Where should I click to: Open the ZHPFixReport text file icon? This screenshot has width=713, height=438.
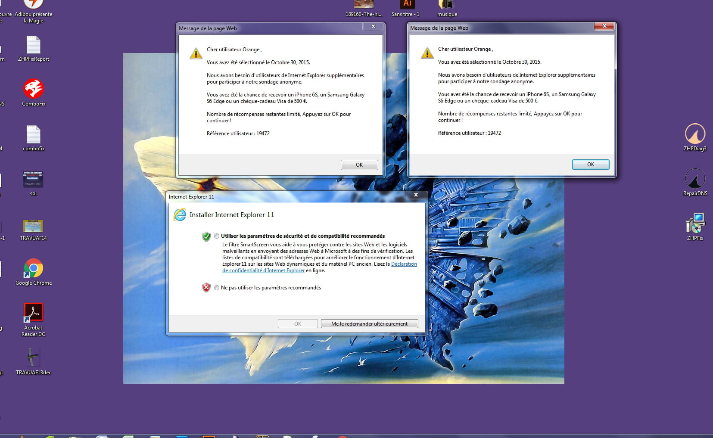(x=34, y=46)
